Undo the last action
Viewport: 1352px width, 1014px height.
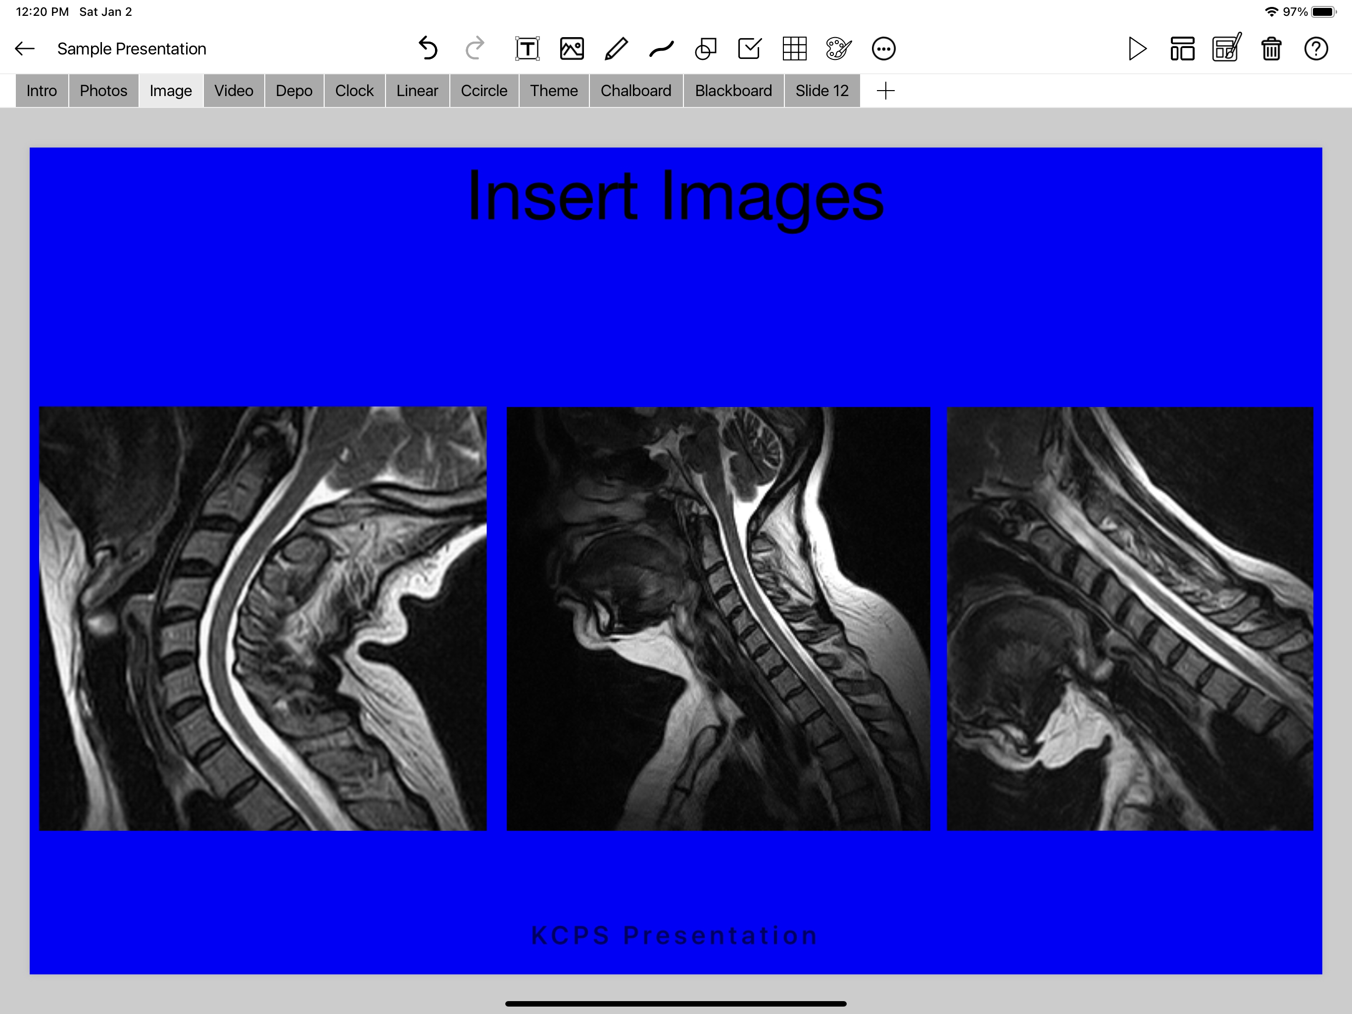[429, 49]
